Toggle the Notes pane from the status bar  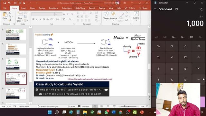coord(71,106)
